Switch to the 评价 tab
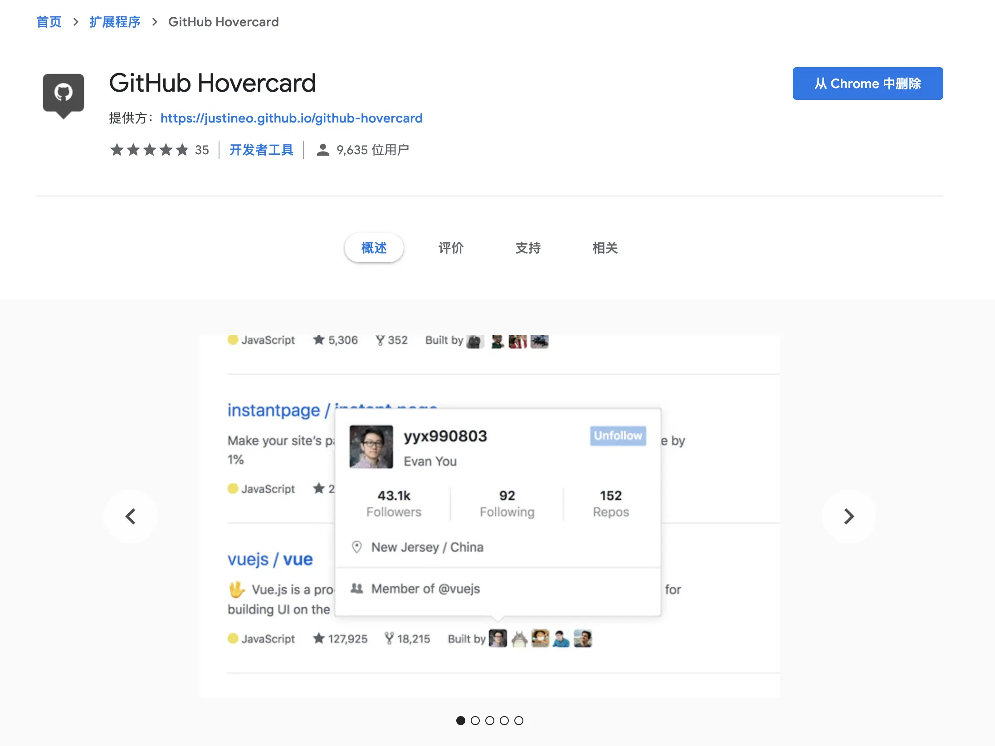 (451, 248)
